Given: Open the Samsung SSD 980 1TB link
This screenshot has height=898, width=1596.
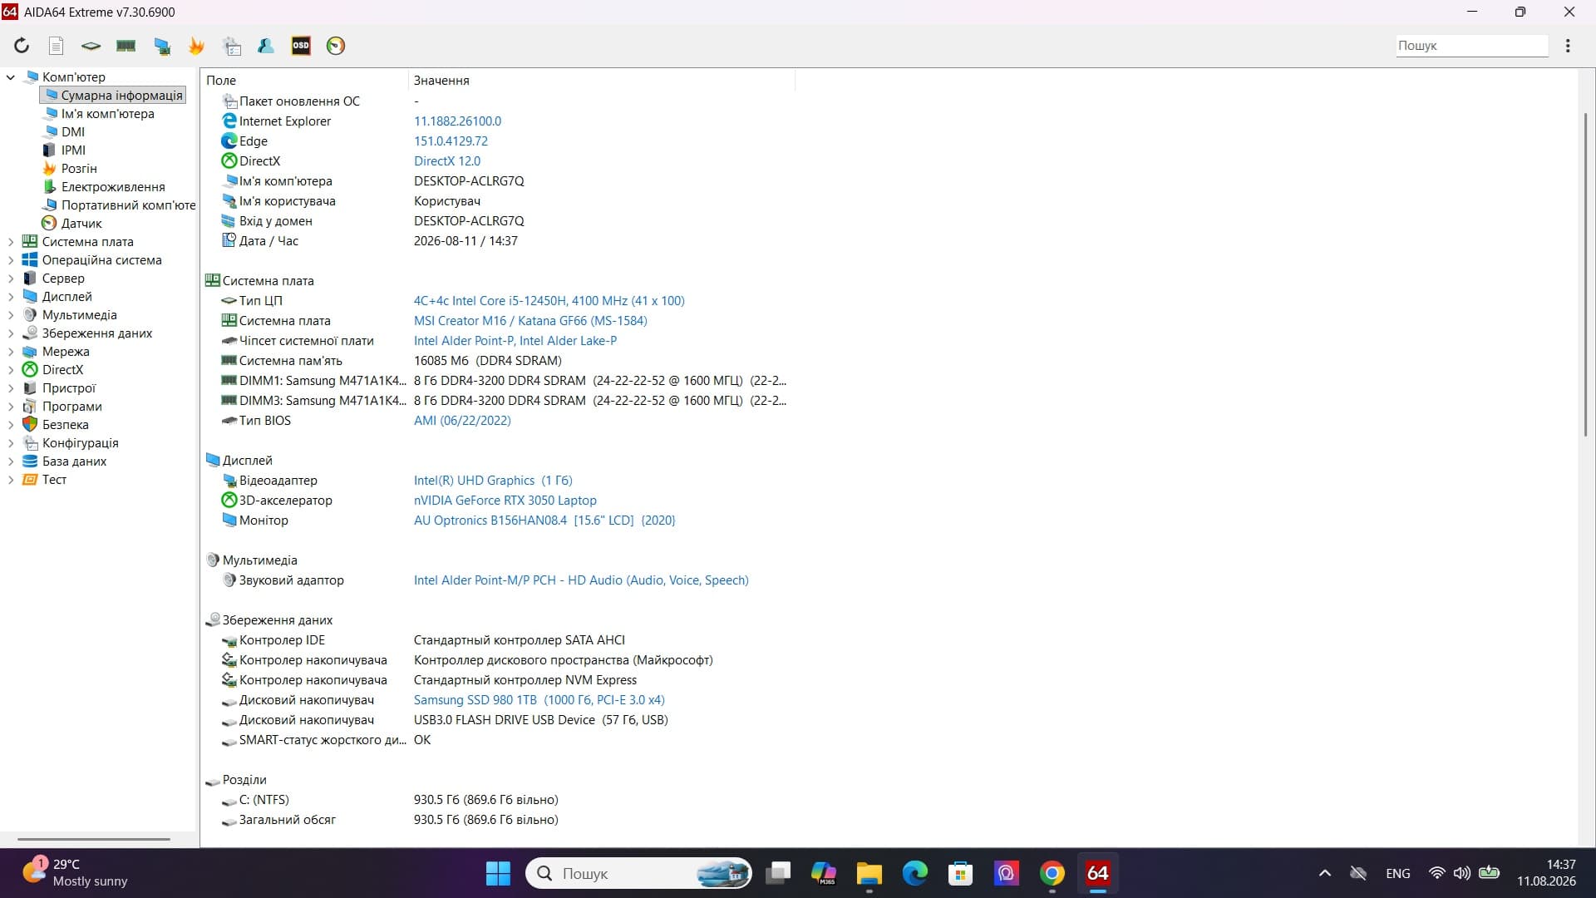Looking at the screenshot, I should 539,700.
